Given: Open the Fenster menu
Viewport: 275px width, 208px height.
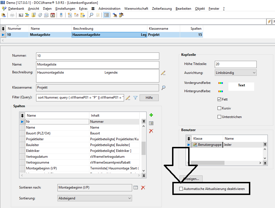Looking at the screenshot, I should coord(214,9).
